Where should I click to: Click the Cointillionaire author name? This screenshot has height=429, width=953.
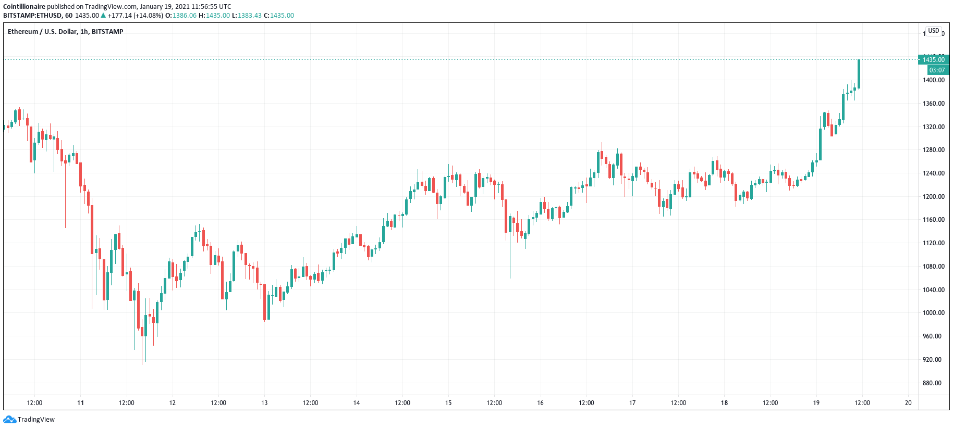[24, 7]
